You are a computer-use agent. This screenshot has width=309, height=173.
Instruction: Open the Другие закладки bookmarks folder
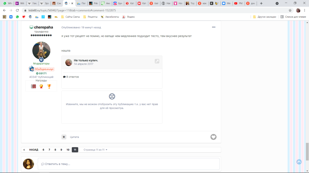pyautogui.click(x=265, y=17)
